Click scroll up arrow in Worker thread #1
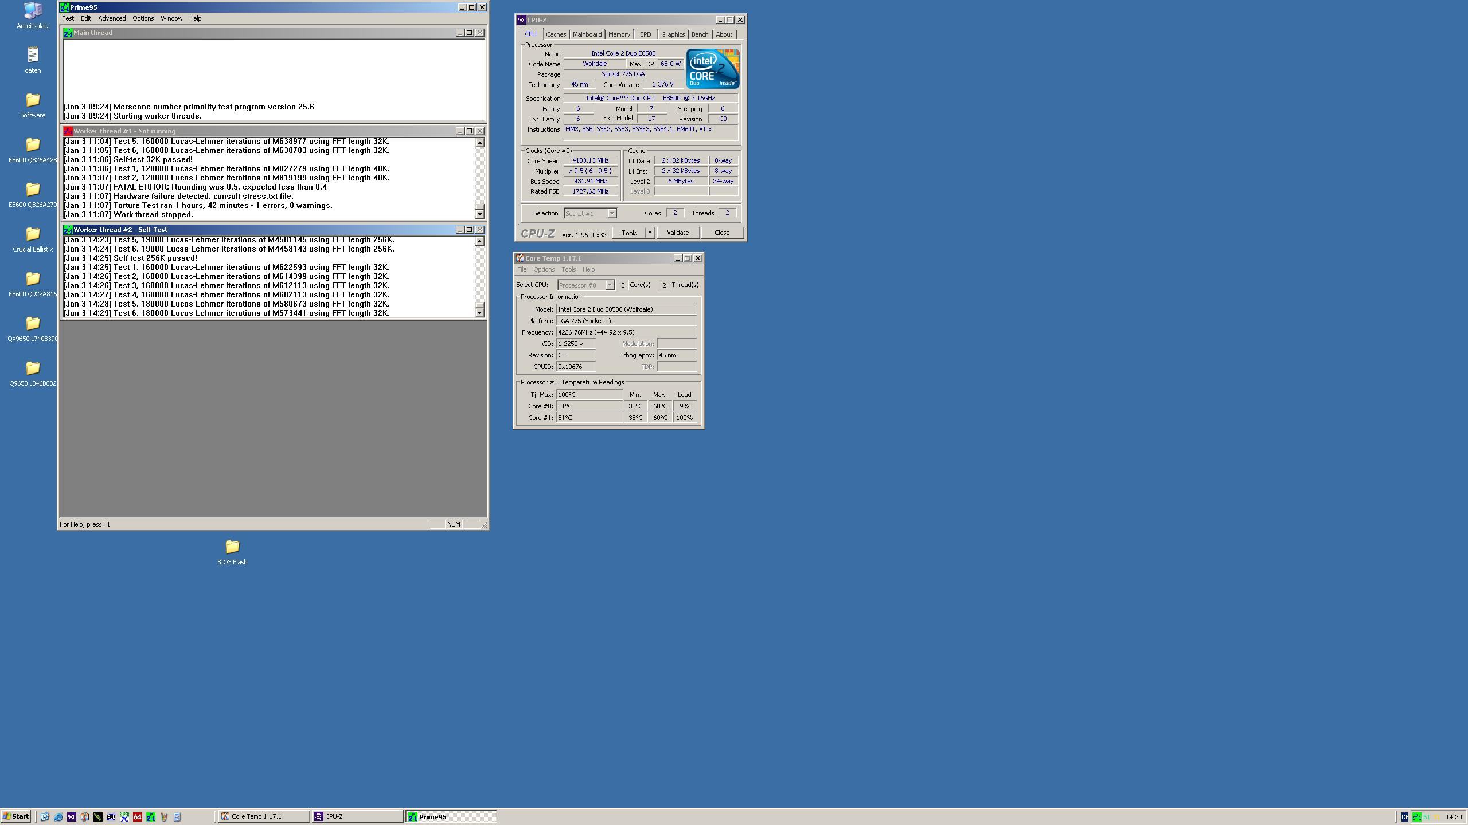This screenshot has width=1468, height=825. [x=480, y=143]
